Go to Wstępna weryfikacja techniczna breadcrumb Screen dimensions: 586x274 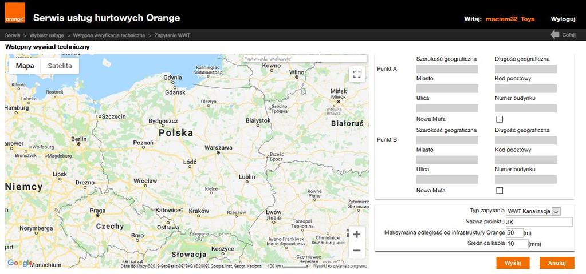pyautogui.click(x=109, y=35)
